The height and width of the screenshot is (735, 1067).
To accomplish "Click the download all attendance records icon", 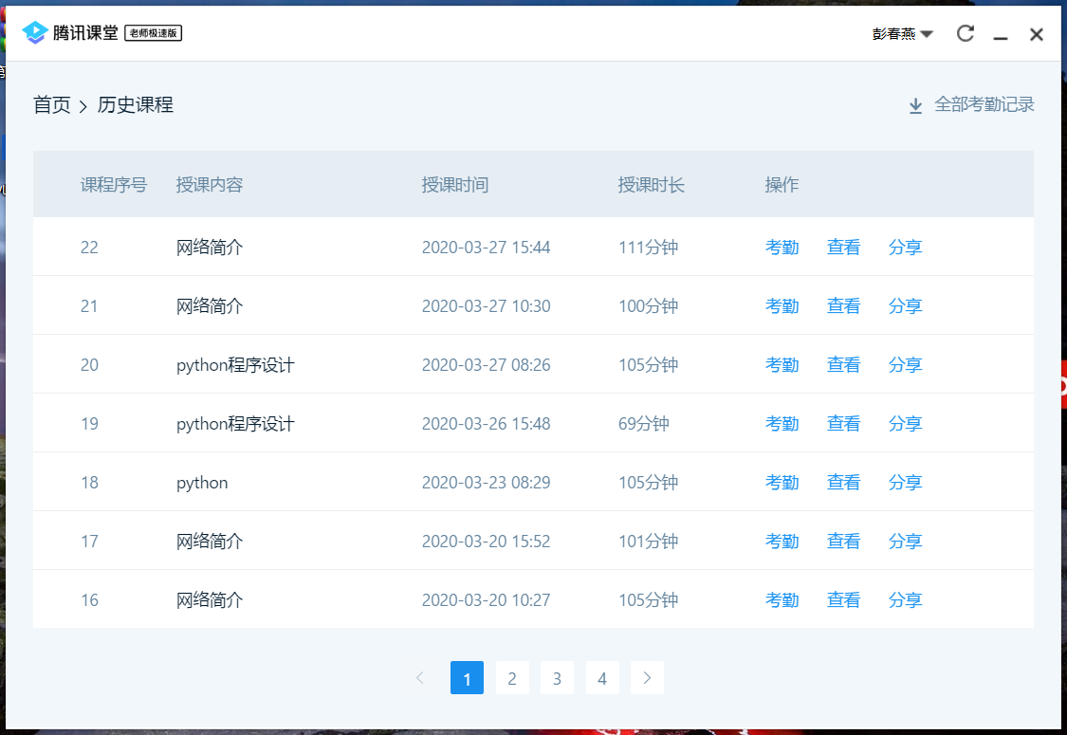I will 915,105.
